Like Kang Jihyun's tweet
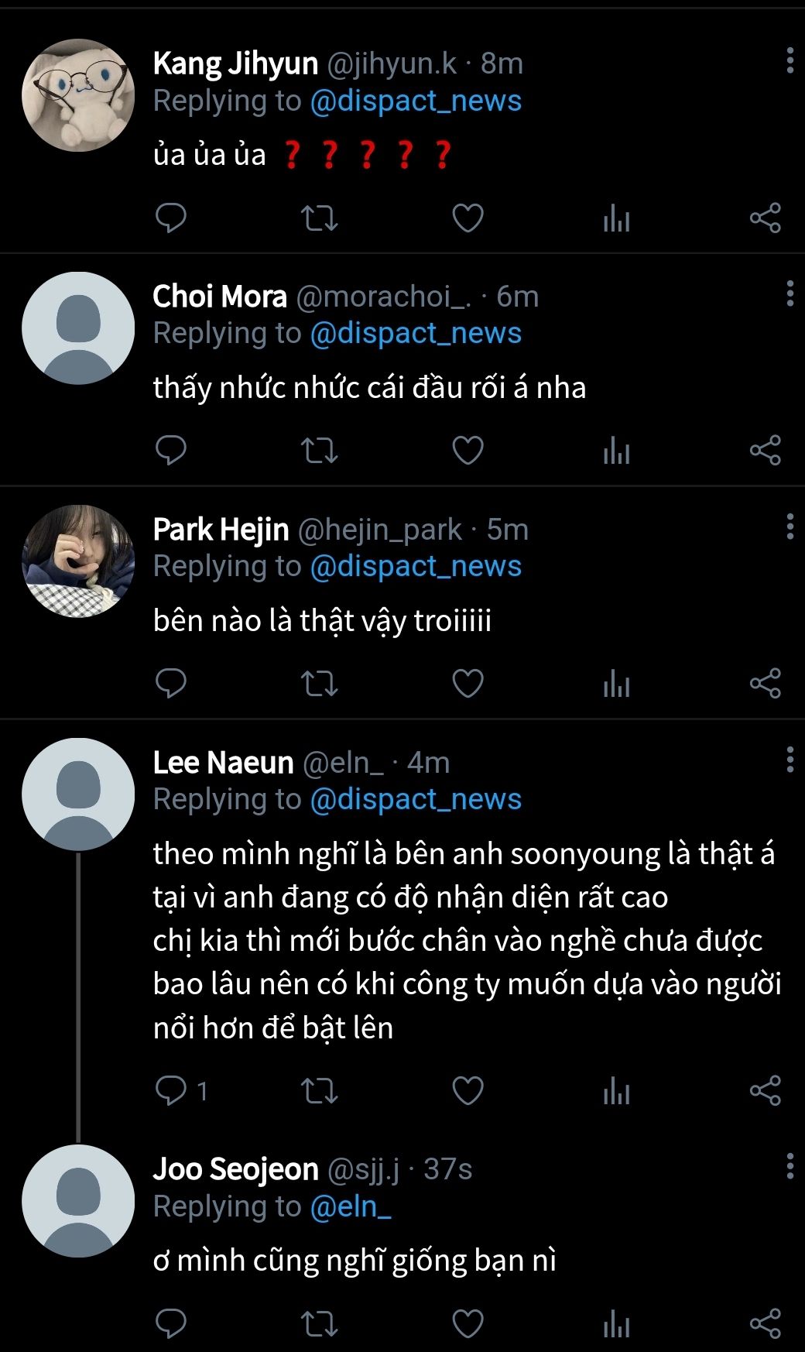The width and height of the screenshot is (805, 1352). 468,218
